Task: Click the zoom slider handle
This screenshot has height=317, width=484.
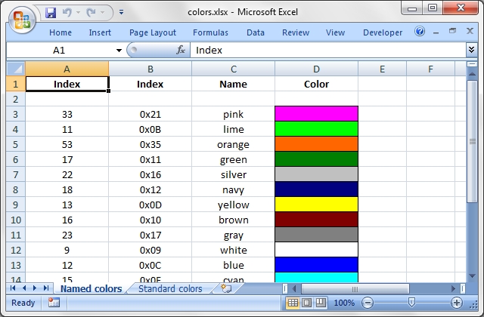Action: (x=411, y=303)
